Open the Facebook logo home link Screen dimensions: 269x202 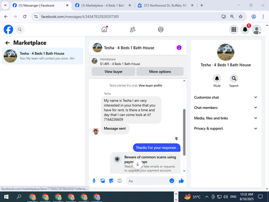[8, 30]
